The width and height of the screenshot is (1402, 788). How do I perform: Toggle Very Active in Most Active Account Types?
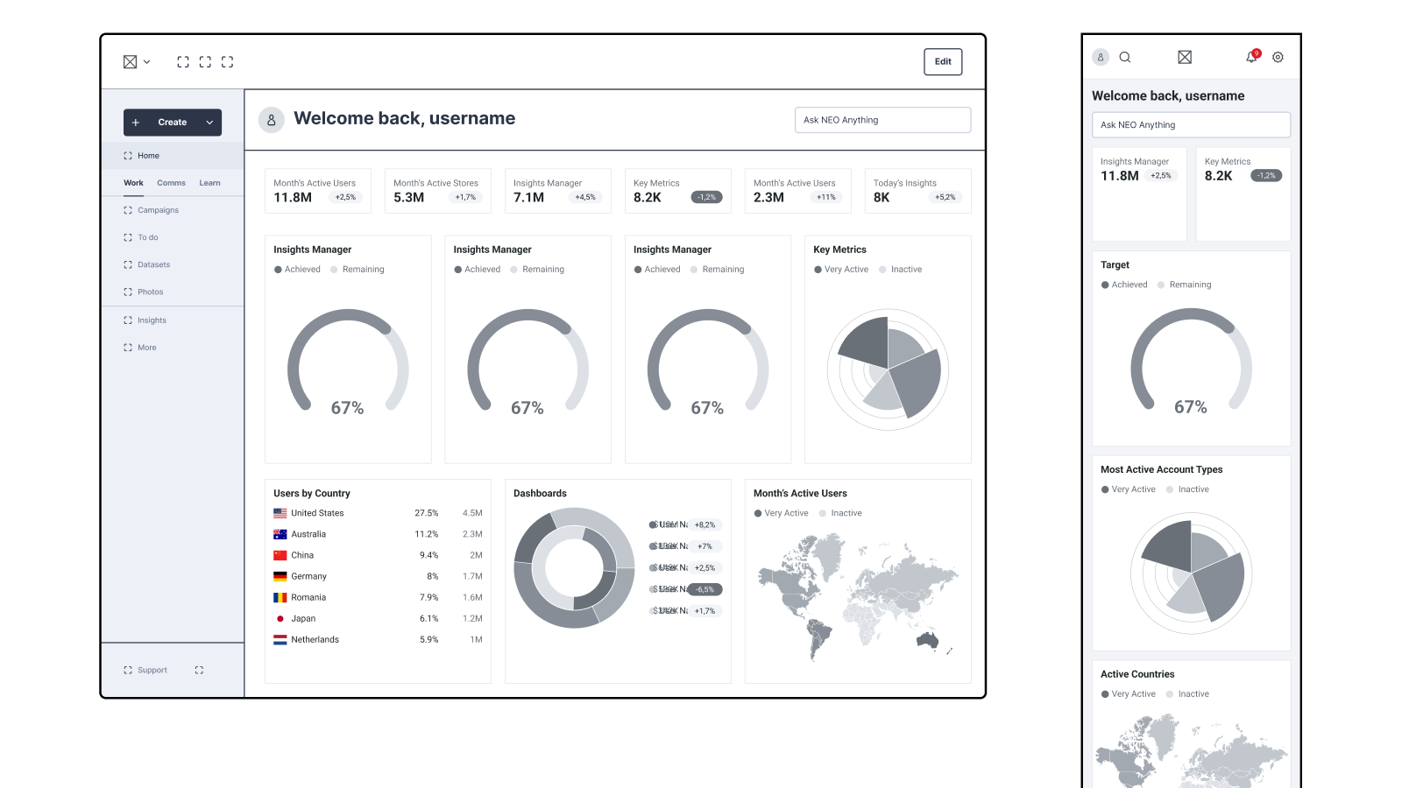[x=1129, y=489]
